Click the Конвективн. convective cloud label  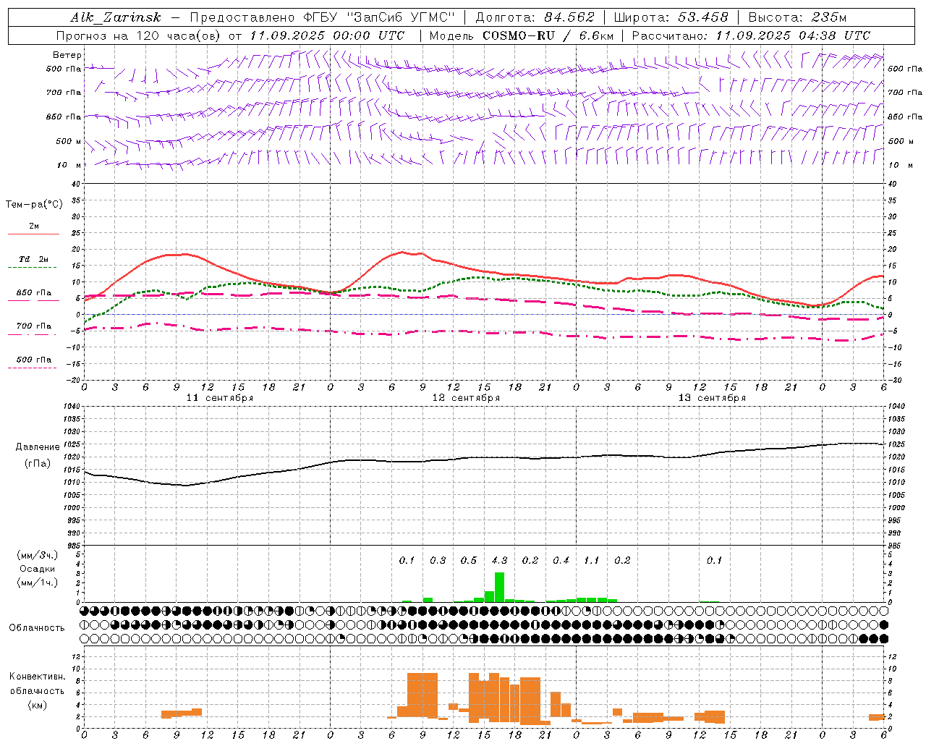(x=37, y=677)
